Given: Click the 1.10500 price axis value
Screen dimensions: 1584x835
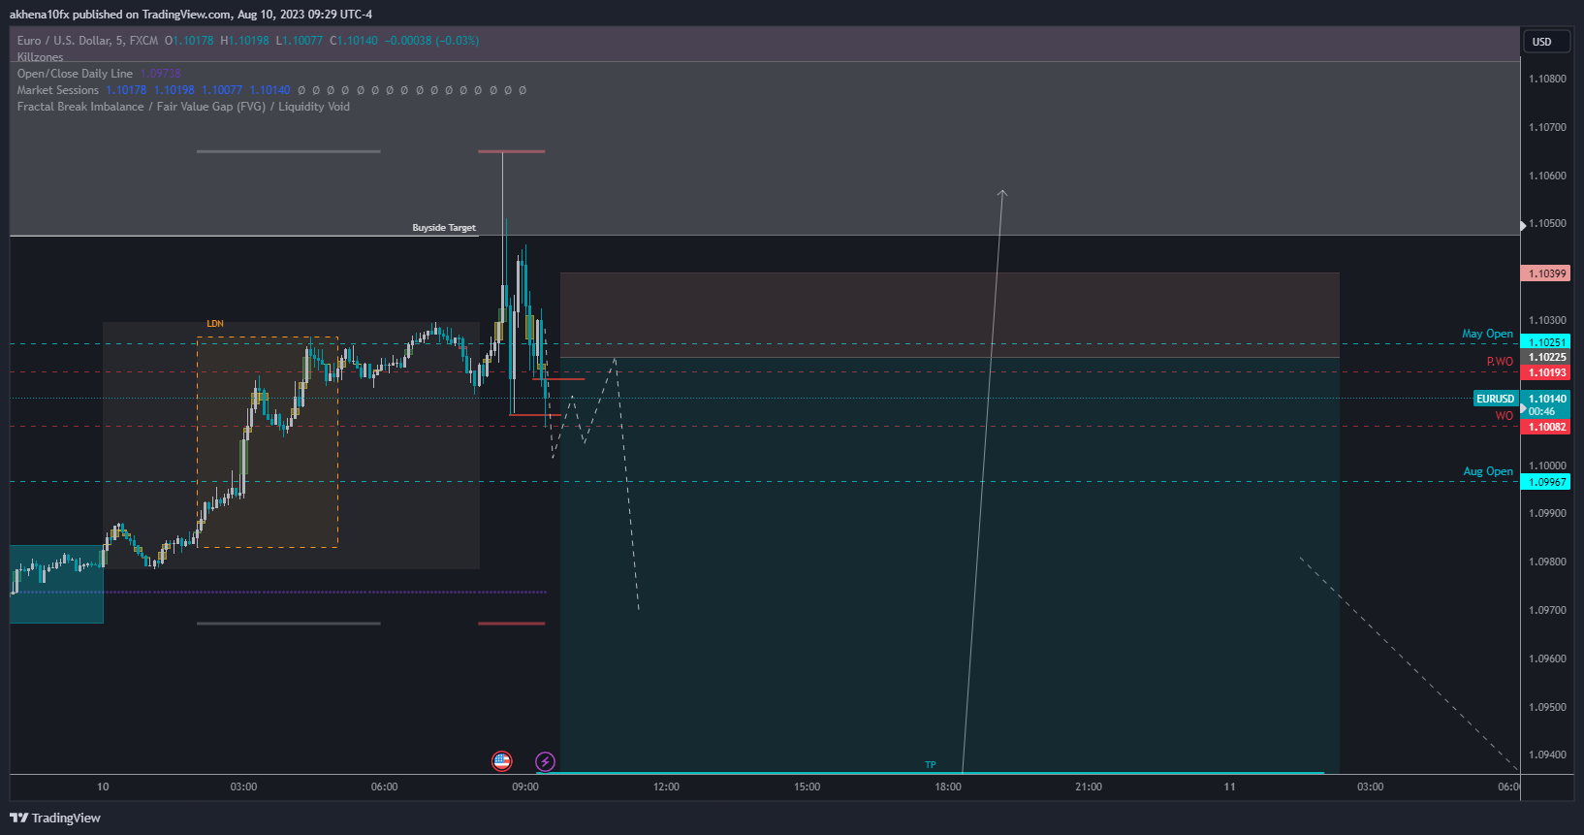Looking at the screenshot, I should [1547, 223].
